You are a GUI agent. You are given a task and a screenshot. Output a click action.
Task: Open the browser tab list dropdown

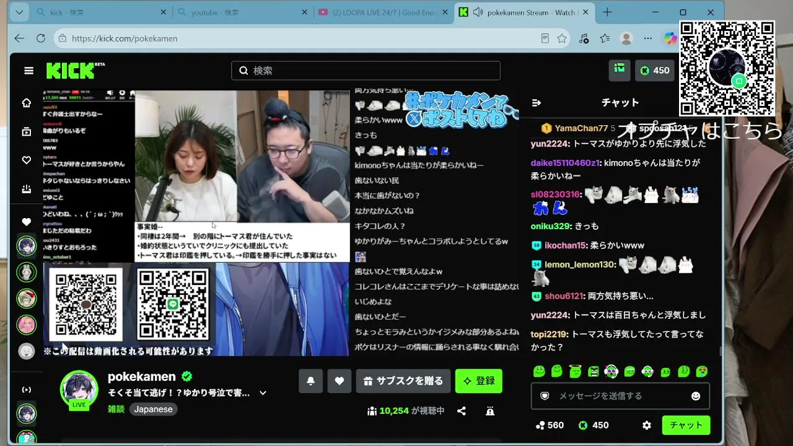point(19,12)
